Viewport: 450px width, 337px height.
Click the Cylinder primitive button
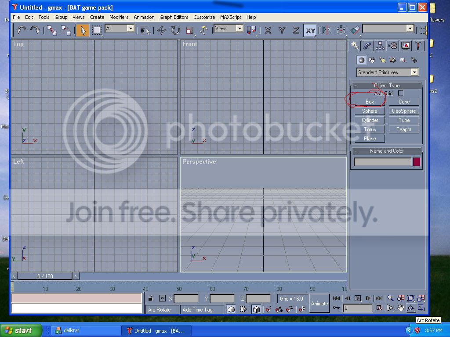pos(370,120)
